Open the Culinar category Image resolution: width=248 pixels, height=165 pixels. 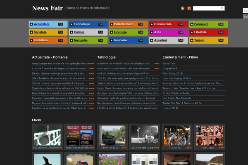(x=79, y=32)
